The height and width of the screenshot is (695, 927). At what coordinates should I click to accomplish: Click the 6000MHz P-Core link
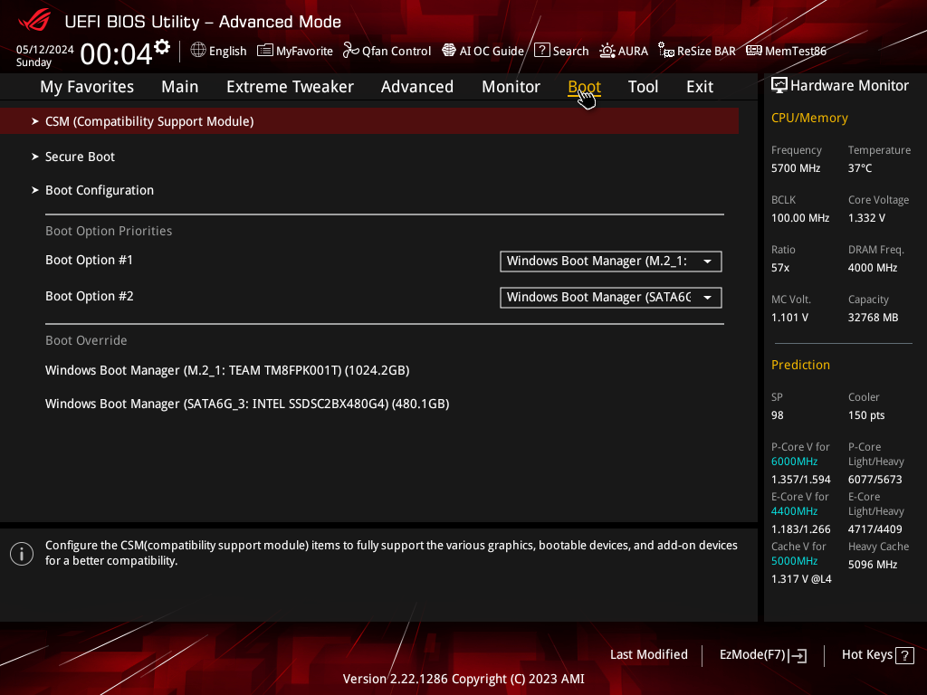794,462
